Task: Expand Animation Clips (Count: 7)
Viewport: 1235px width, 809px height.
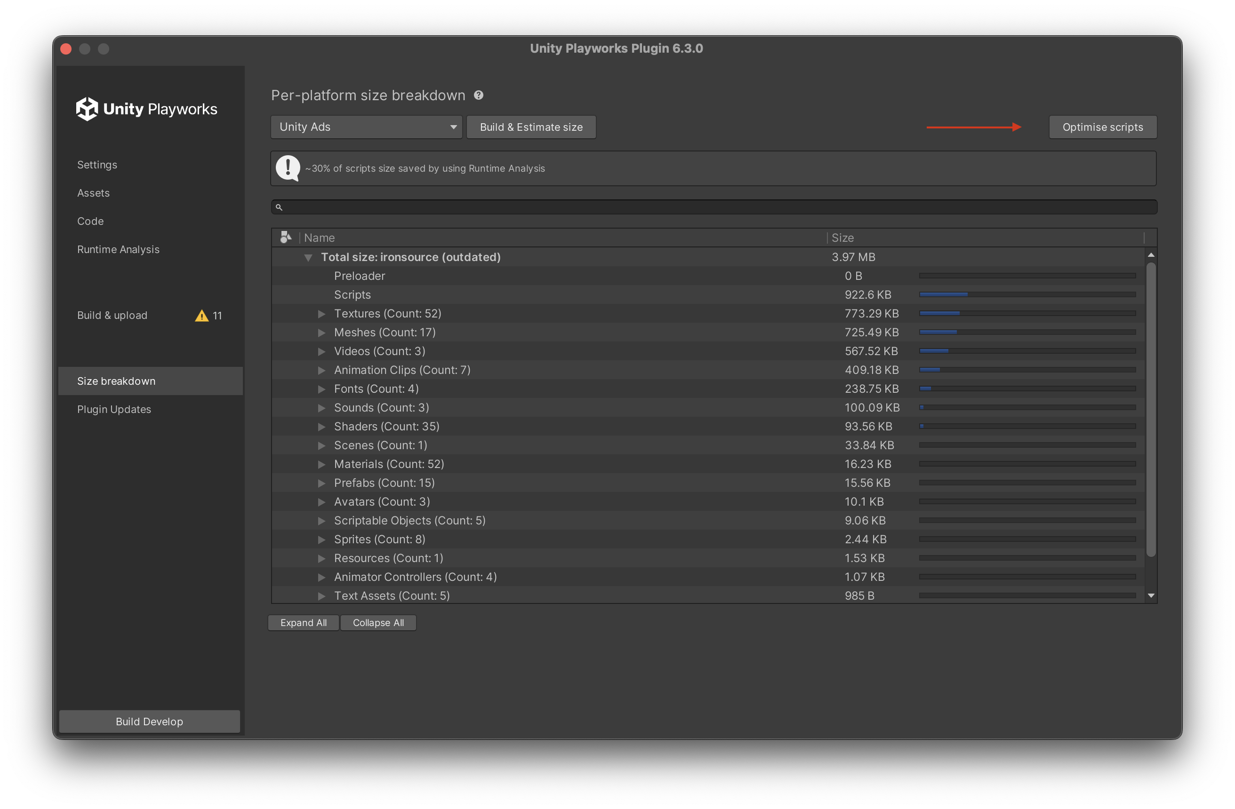Action: point(322,370)
